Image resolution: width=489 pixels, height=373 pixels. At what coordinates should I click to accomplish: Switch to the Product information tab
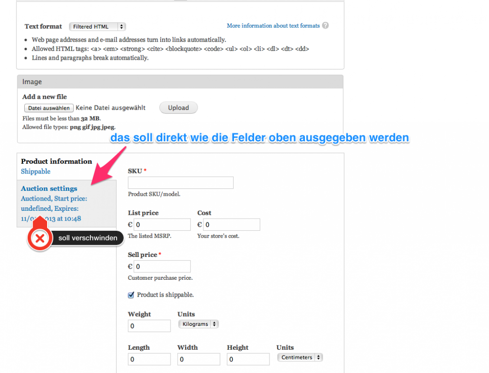[x=56, y=161]
